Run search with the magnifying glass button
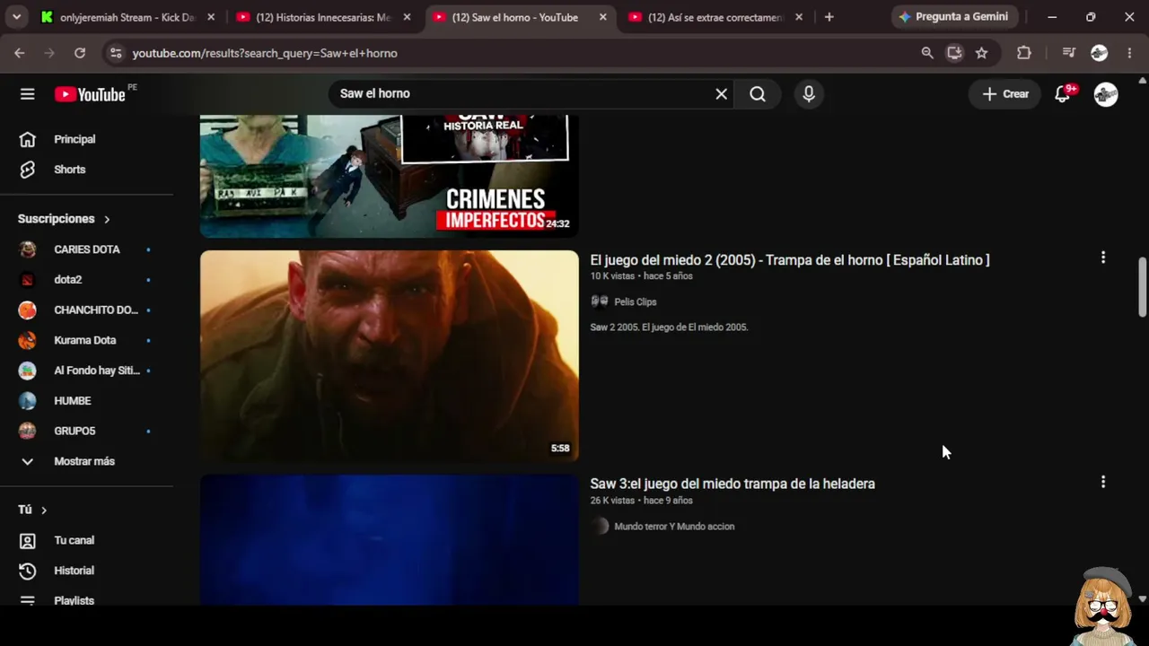 click(x=758, y=94)
